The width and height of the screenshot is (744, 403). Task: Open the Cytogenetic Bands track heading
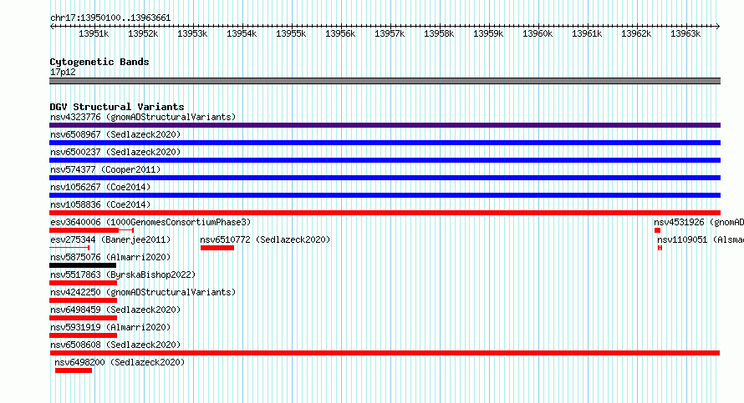click(99, 62)
